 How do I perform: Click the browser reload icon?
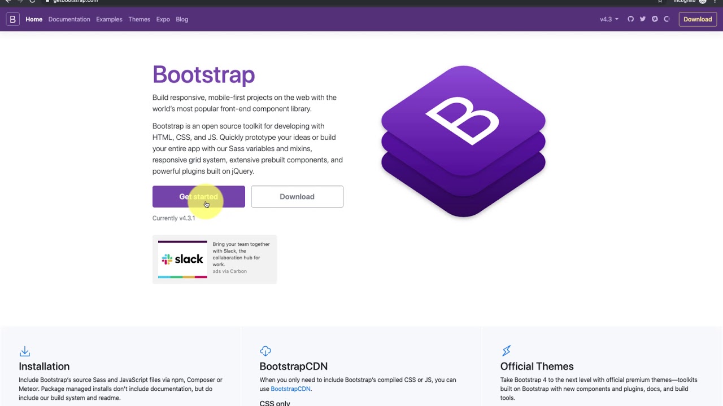tap(32, 1)
